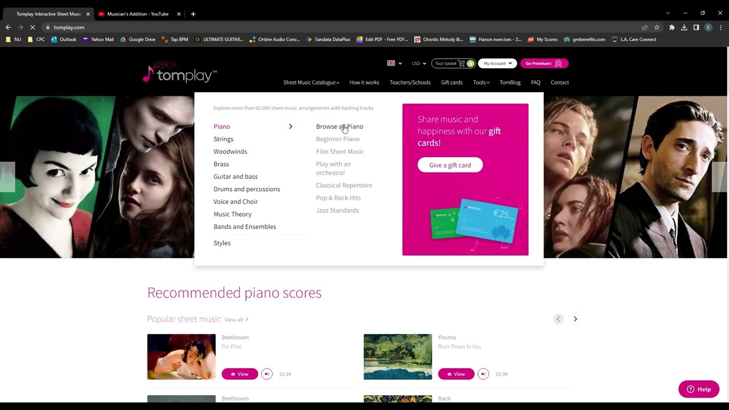Open the Help widget

pyautogui.click(x=699, y=389)
